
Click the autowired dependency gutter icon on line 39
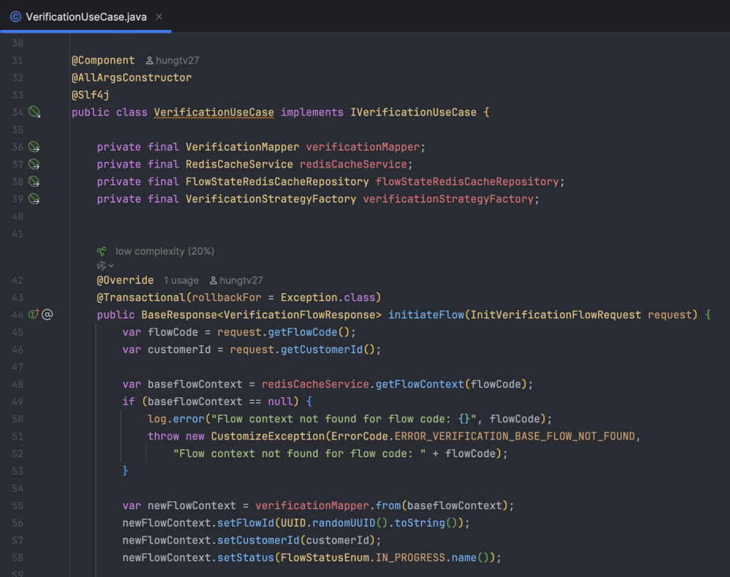pos(34,199)
